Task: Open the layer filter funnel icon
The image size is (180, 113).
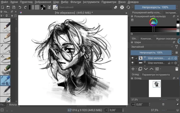Action: click(177, 47)
